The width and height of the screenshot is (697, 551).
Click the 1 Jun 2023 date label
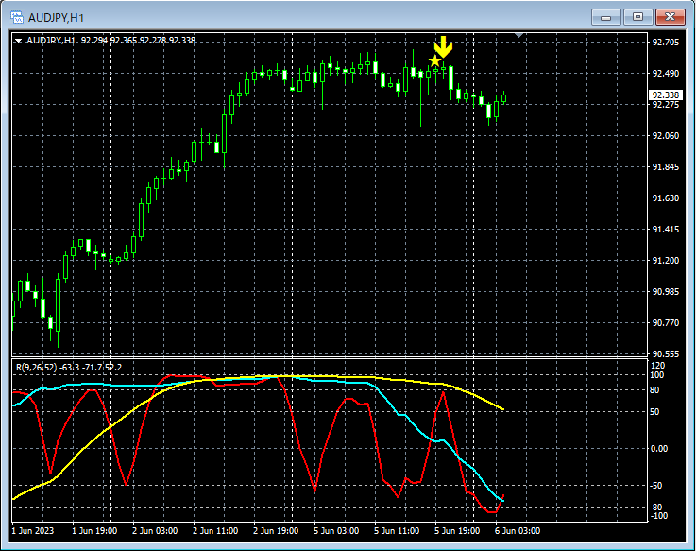(34, 531)
